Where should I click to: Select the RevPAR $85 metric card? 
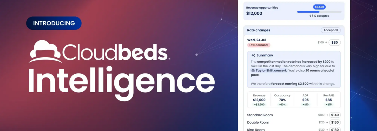(328, 100)
